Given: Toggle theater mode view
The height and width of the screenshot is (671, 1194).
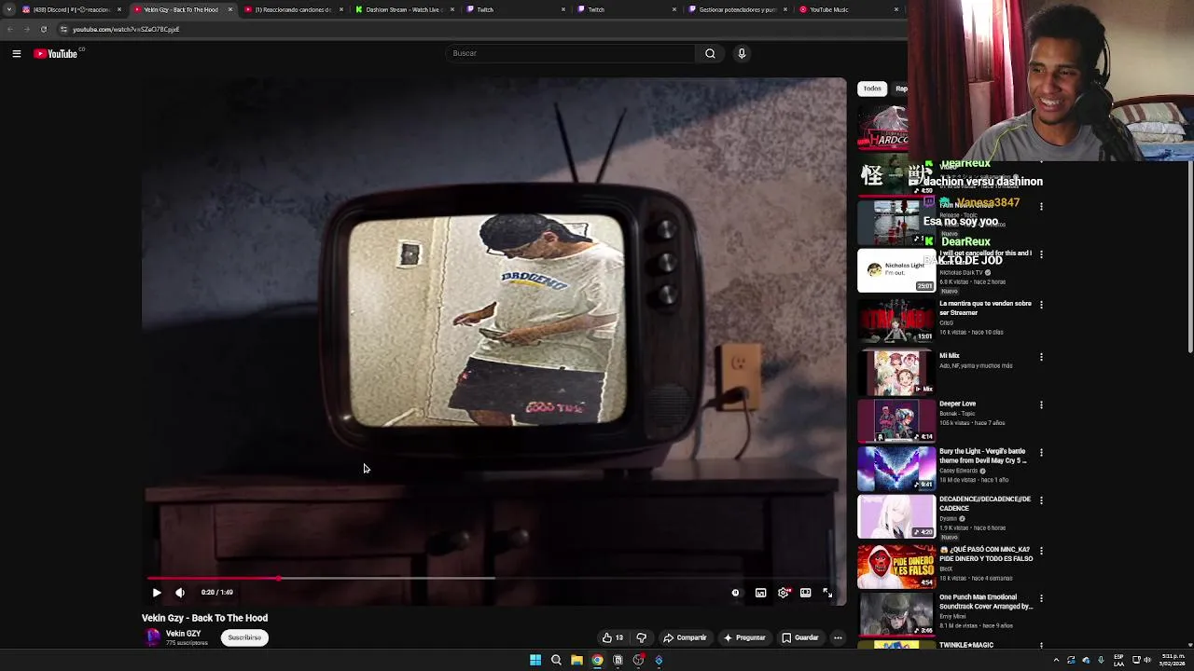Looking at the screenshot, I should coord(805,593).
